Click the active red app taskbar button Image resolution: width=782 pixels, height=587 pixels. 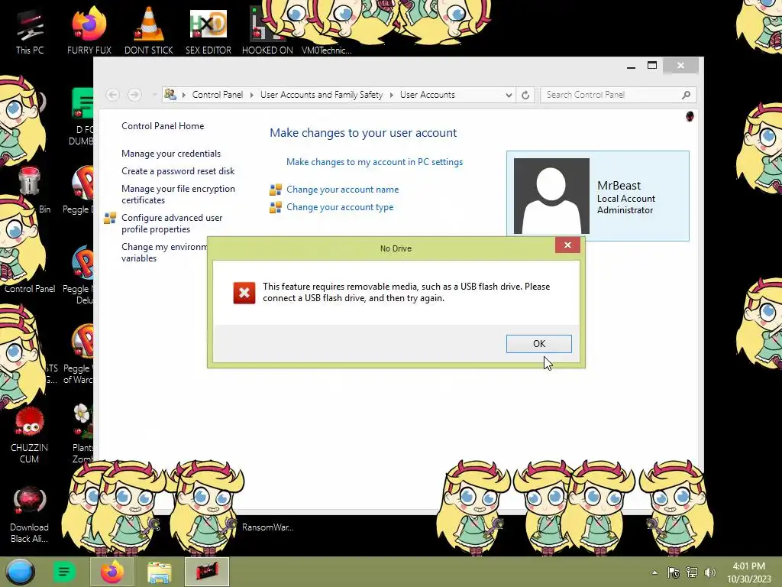pos(207,572)
